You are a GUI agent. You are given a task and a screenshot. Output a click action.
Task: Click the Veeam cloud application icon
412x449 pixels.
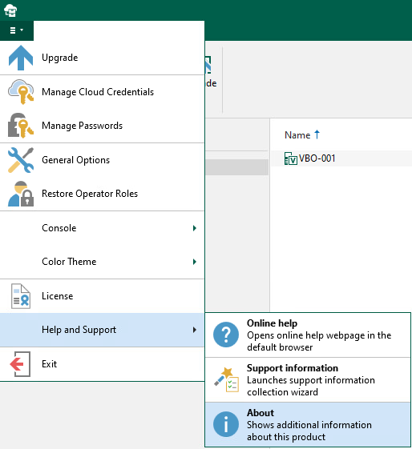tap(10, 10)
